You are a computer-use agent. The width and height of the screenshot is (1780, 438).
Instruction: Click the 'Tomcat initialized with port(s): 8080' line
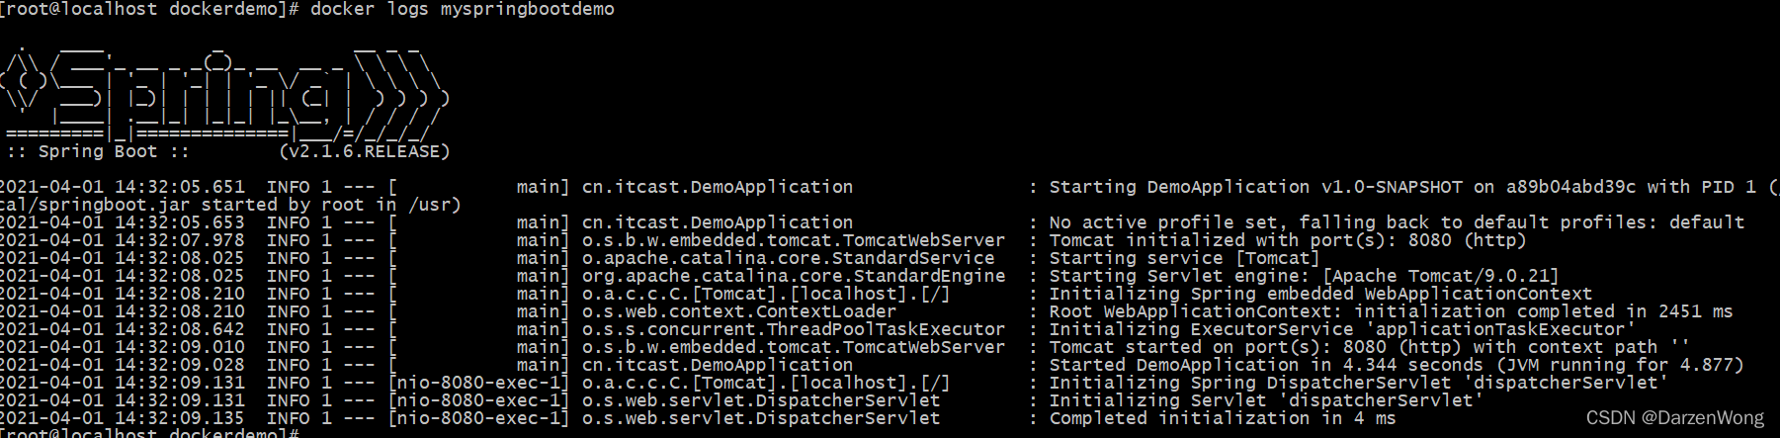(x=1287, y=240)
